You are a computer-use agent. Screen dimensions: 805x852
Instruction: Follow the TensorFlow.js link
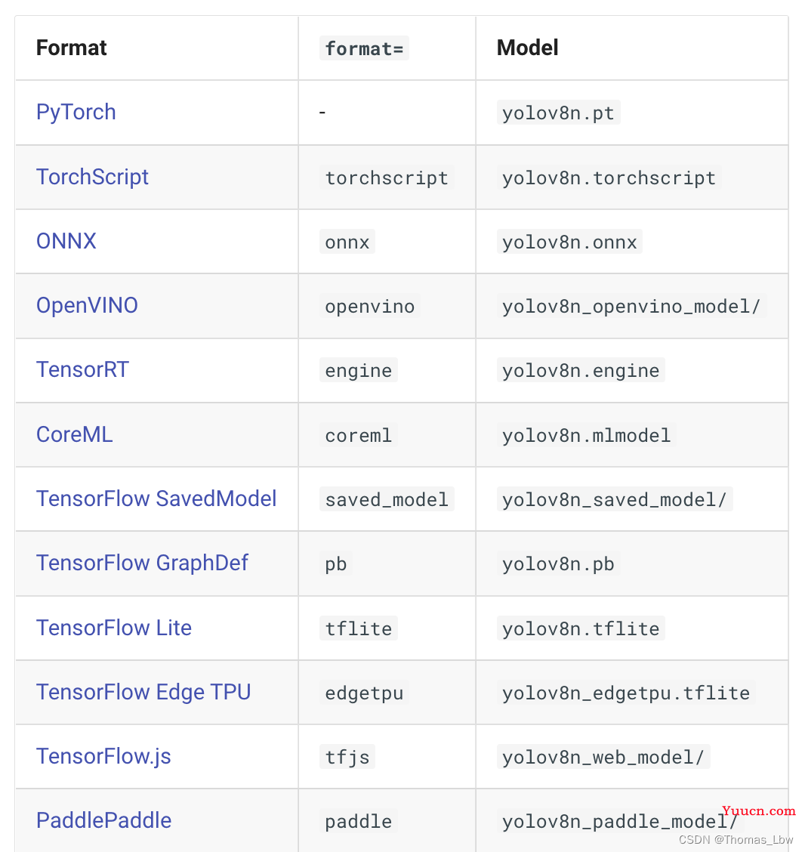pos(103,756)
